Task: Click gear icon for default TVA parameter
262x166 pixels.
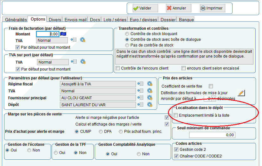Action: click(x=150, y=91)
